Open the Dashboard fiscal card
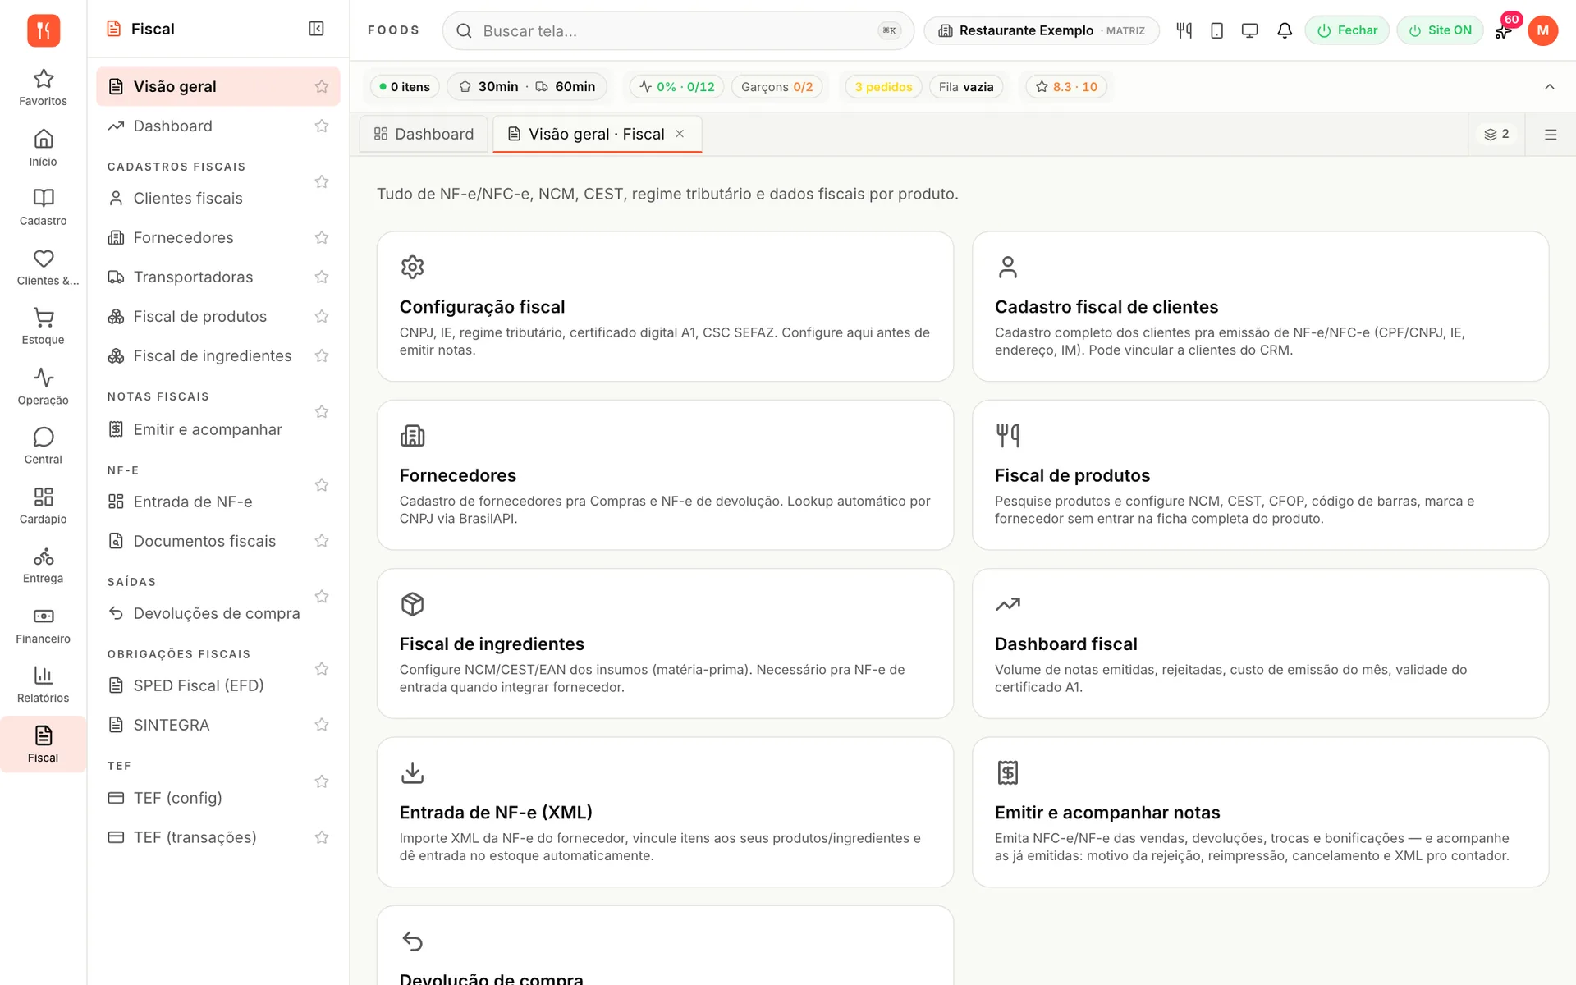The width and height of the screenshot is (1576, 985). click(x=1260, y=644)
